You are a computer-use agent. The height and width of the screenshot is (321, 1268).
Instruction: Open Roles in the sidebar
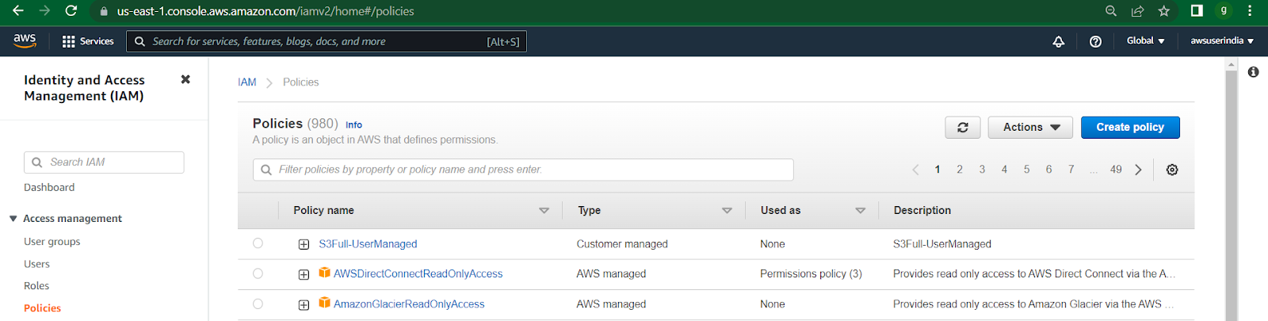pos(36,286)
